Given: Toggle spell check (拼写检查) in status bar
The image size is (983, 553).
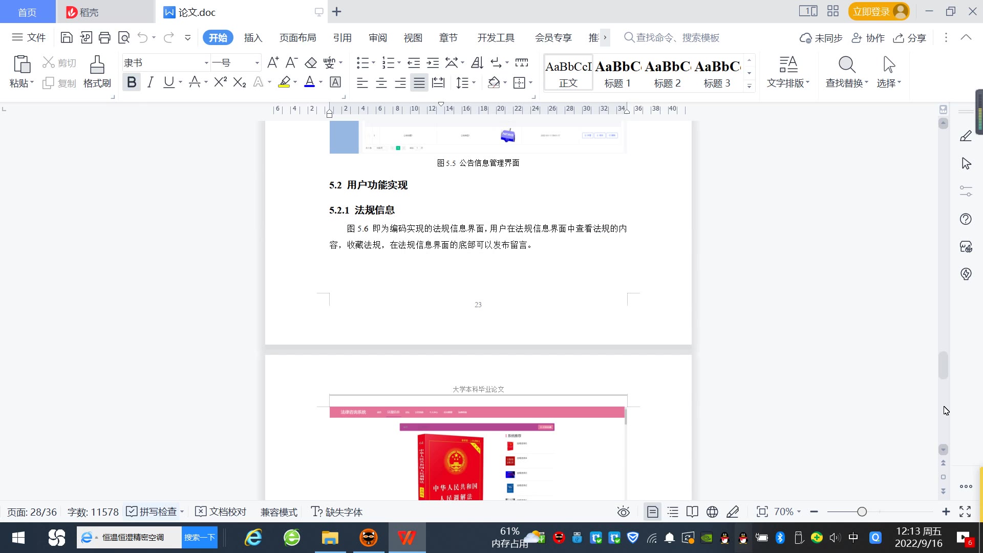Looking at the screenshot, I should (x=153, y=512).
